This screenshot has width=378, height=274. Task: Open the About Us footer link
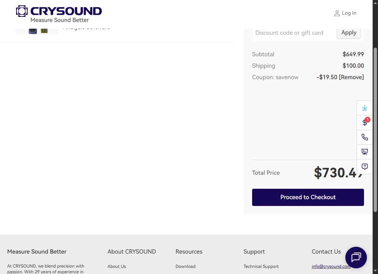117,266
